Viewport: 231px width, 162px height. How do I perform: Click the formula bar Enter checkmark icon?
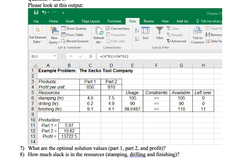click(81, 56)
